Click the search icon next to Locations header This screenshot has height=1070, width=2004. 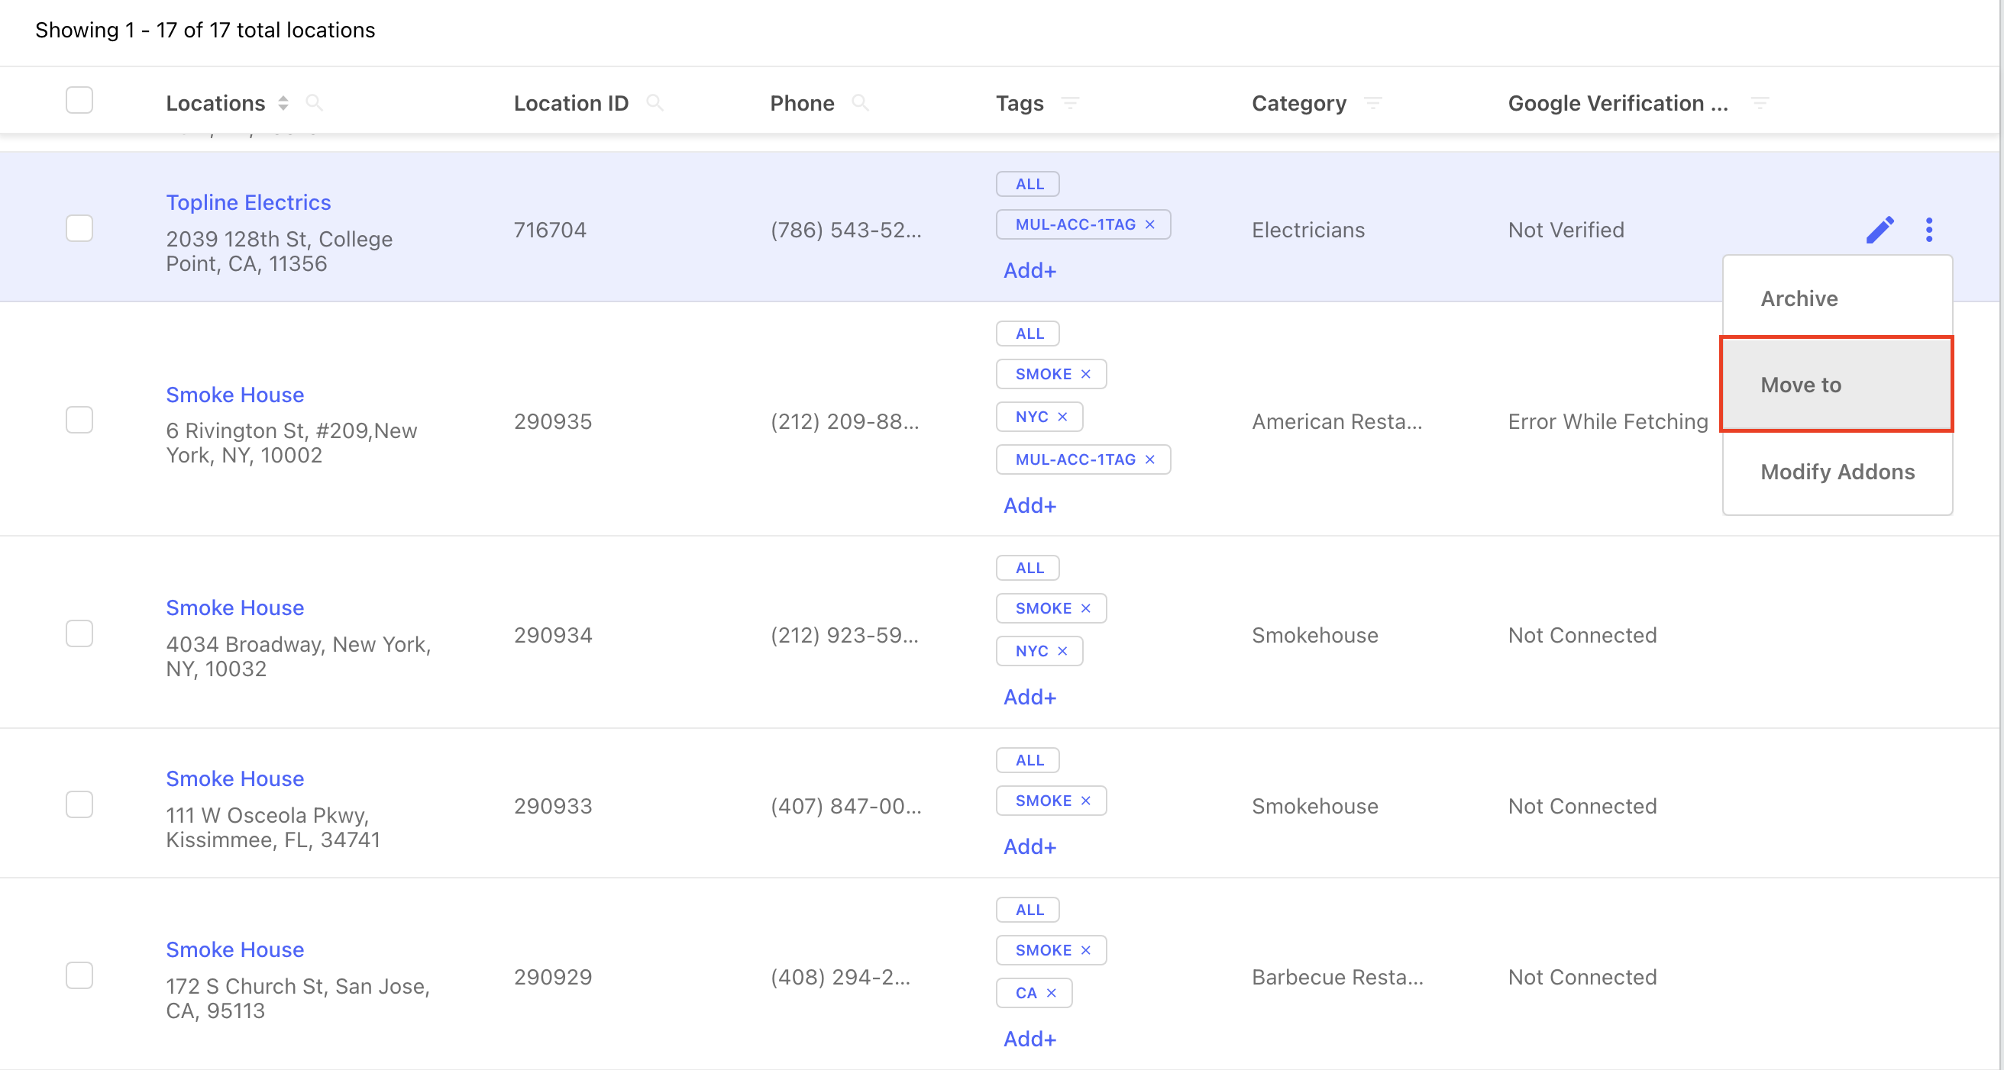point(315,102)
